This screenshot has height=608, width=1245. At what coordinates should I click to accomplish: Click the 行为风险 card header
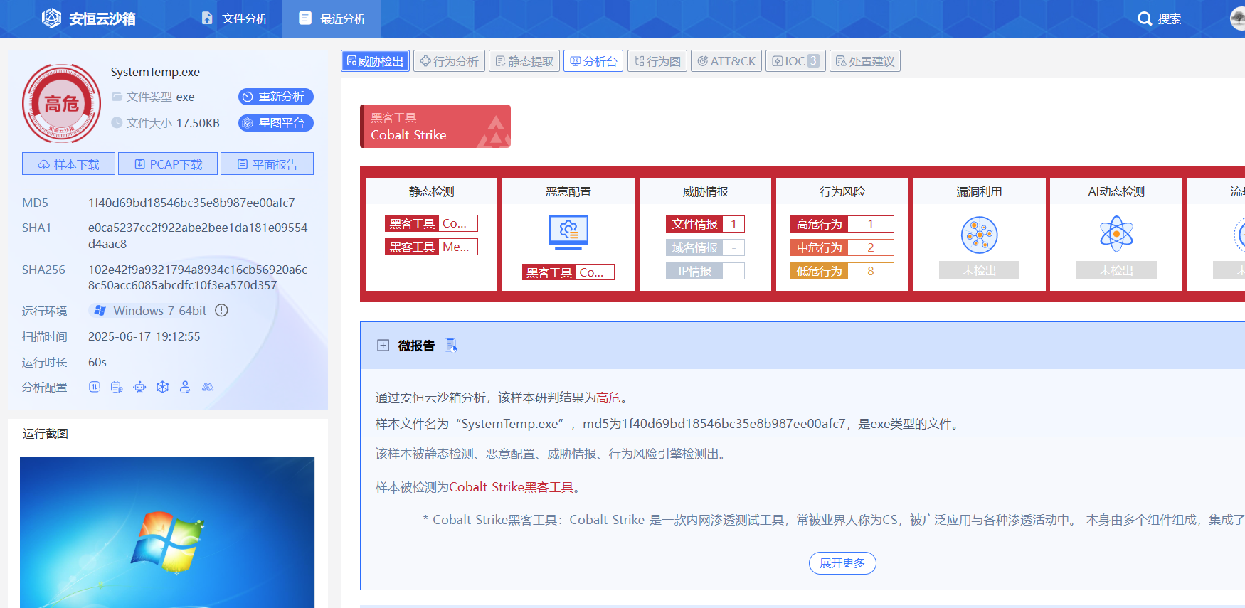coord(842,191)
